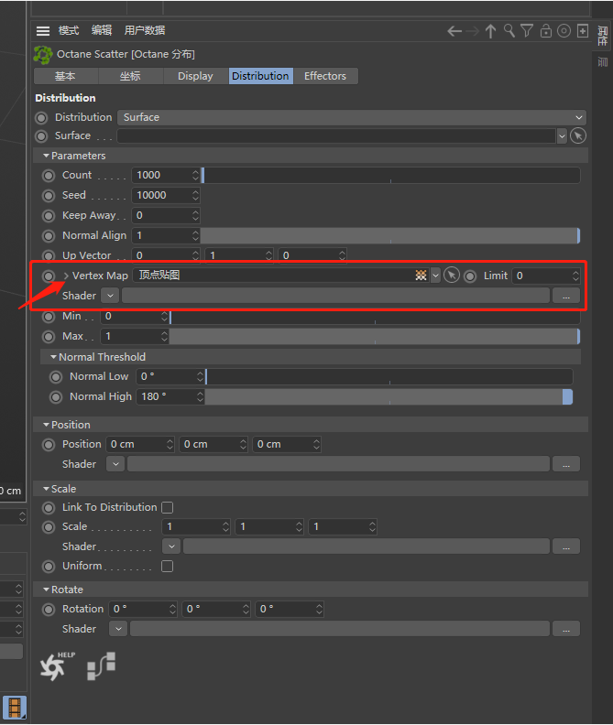Image resolution: width=613 pixels, height=725 pixels.
Task: Switch to the 坐标 tab
Action: tap(130, 76)
